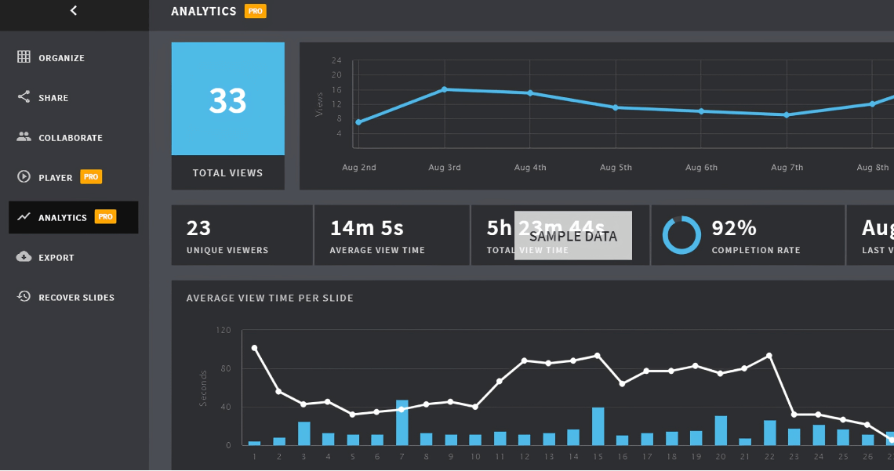The image size is (894, 471).
Task: Click the 14m 5s Average View Time card
Action: pos(391,235)
